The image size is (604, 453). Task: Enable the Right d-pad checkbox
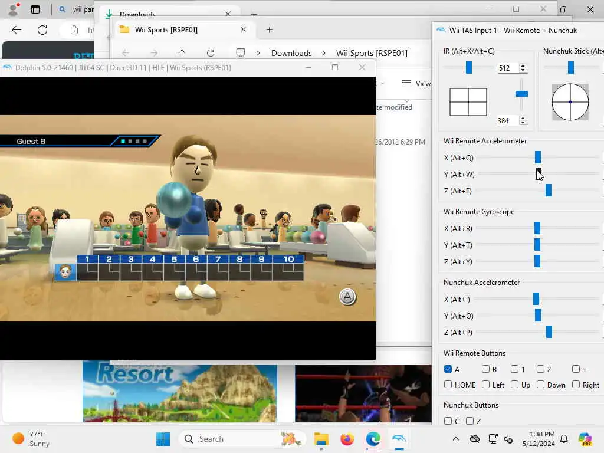coord(576,385)
